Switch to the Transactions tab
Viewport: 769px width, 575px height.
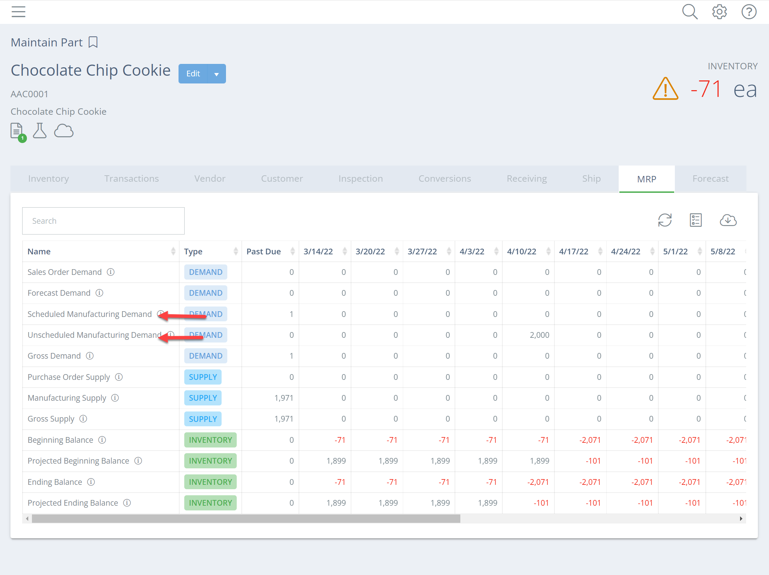click(131, 179)
